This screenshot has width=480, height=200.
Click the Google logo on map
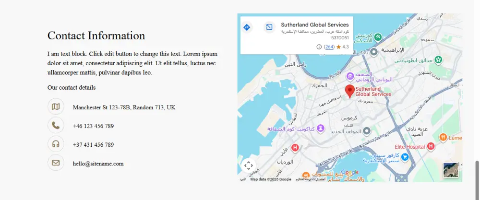click(x=349, y=172)
